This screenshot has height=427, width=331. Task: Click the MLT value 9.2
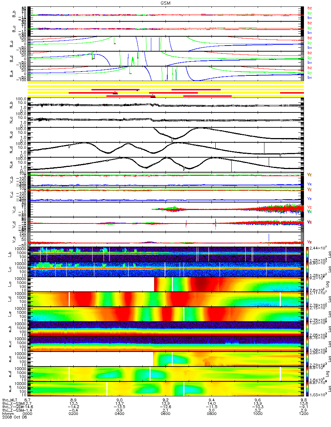[x=165, y=400]
